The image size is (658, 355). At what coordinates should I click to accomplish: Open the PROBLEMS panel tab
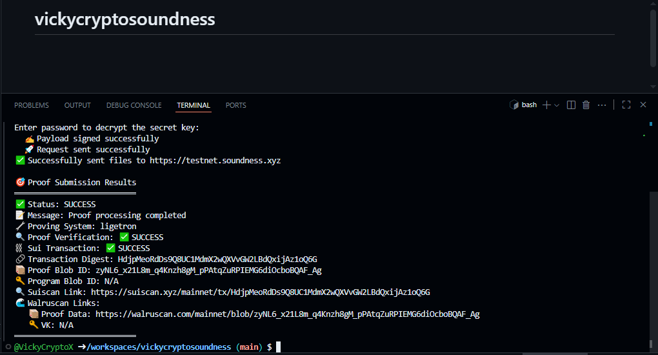click(32, 105)
